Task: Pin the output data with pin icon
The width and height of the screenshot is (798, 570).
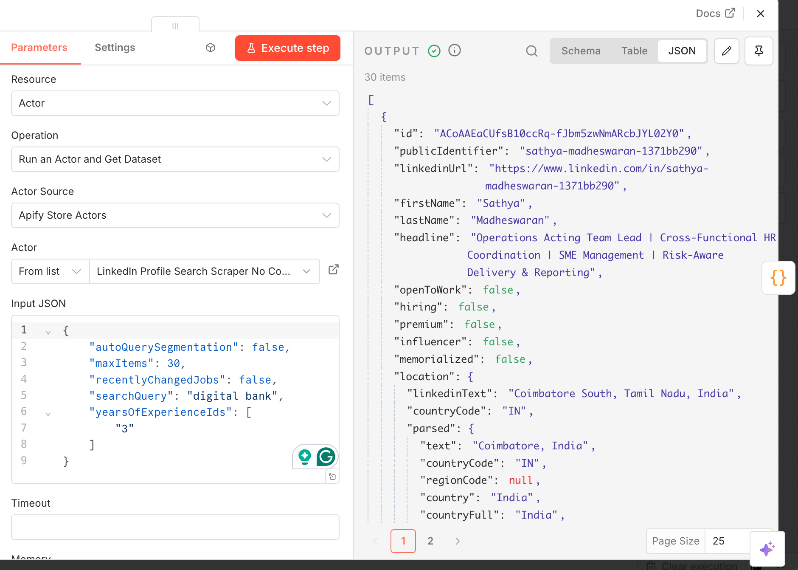Action: 759,51
